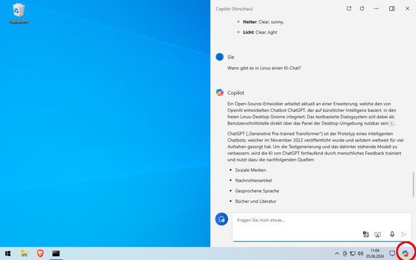Click the 'Gesprochene Sprache' bullet text
Image resolution: width=416 pixels, height=260 pixels.
click(x=257, y=191)
